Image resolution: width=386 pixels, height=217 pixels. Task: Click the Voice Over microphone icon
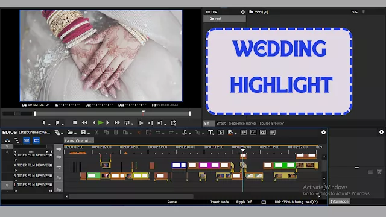(221, 133)
